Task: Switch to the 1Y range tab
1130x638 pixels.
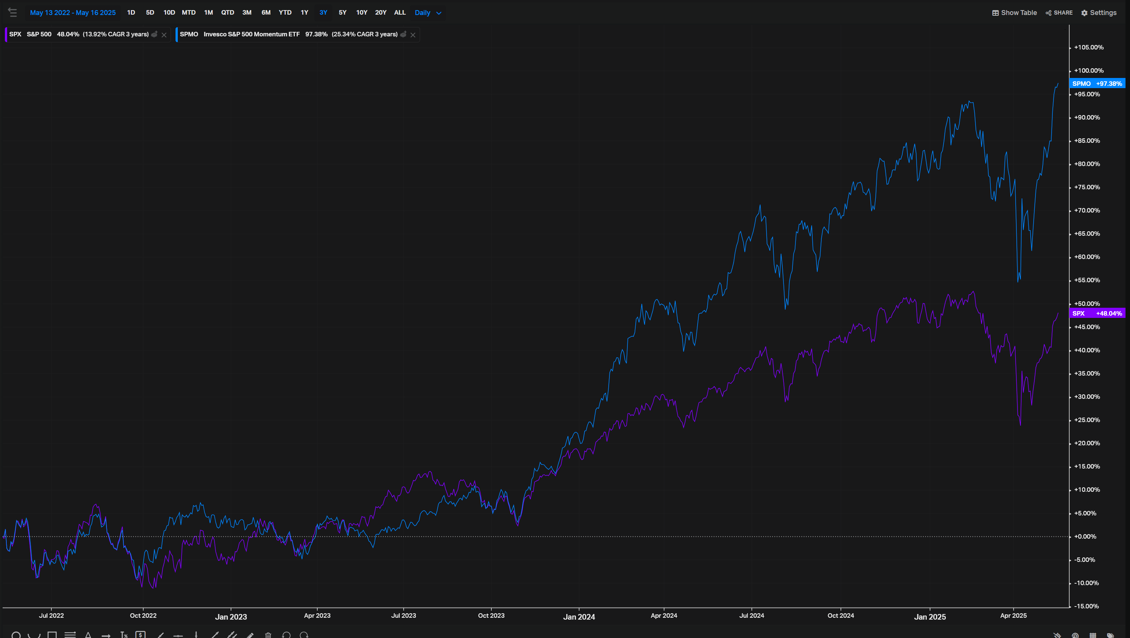Action: click(x=305, y=12)
